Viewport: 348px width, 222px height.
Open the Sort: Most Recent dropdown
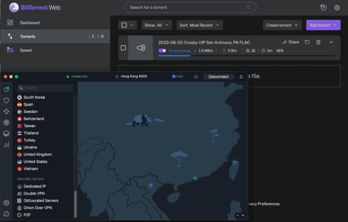click(199, 25)
